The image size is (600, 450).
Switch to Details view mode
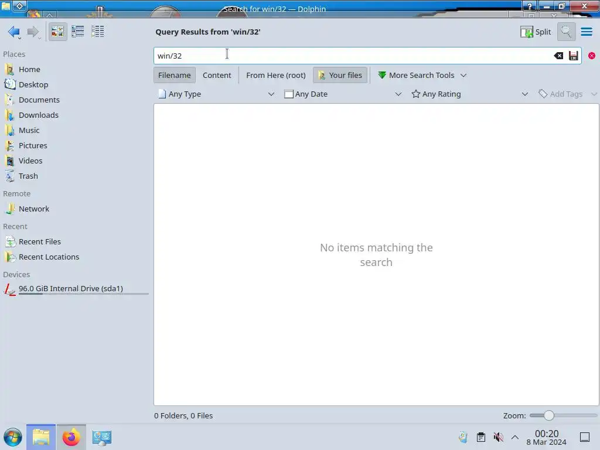pyautogui.click(x=98, y=32)
